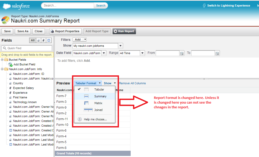Focus the global Search input field

click(68, 5)
